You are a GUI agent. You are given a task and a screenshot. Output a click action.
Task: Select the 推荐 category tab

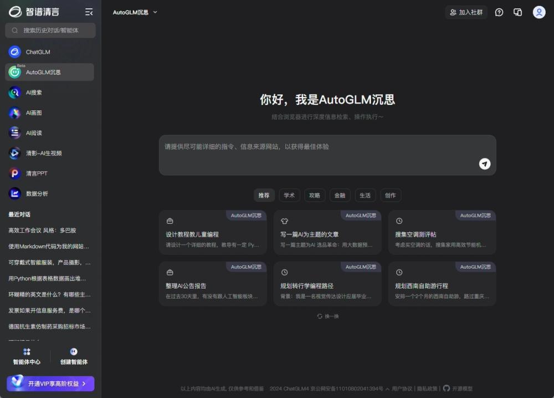coord(264,195)
